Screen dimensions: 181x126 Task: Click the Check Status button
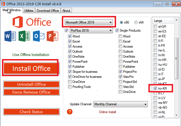pyautogui.click(x=31, y=112)
